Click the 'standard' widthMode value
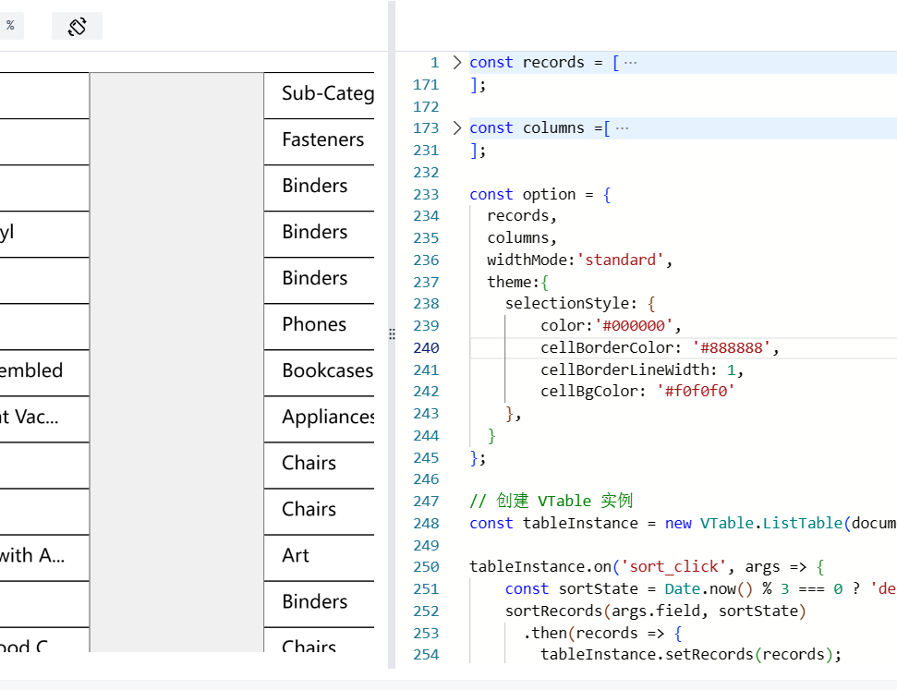The image size is (897, 690). tap(622, 260)
